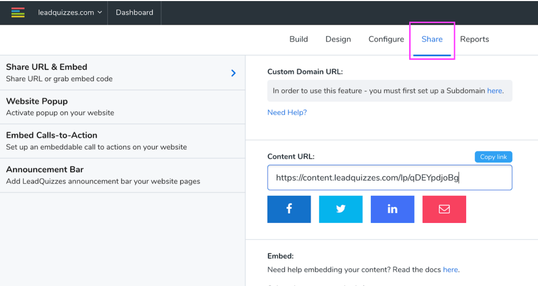Share quiz via email envelope icon
Image resolution: width=538 pixels, height=286 pixels.
[444, 209]
